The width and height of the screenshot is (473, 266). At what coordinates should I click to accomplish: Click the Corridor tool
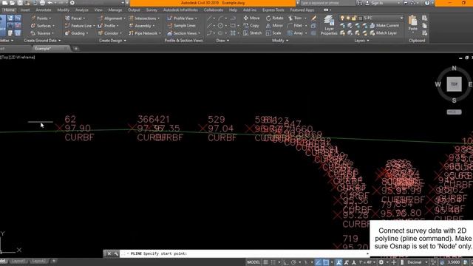(x=110, y=33)
